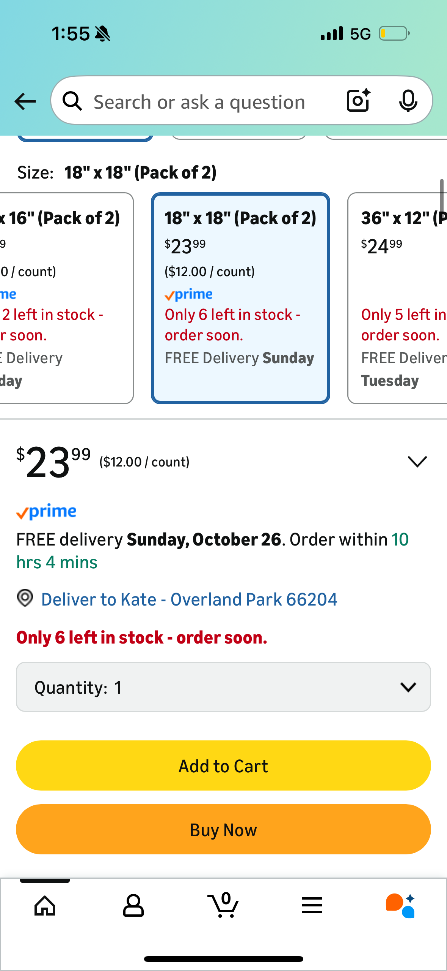Click Buy Now

pyautogui.click(x=223, y=830)
